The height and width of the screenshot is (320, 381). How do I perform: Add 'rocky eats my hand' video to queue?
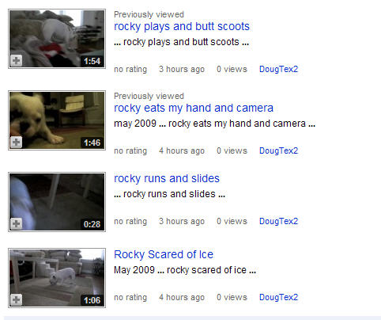coord(16,143)
